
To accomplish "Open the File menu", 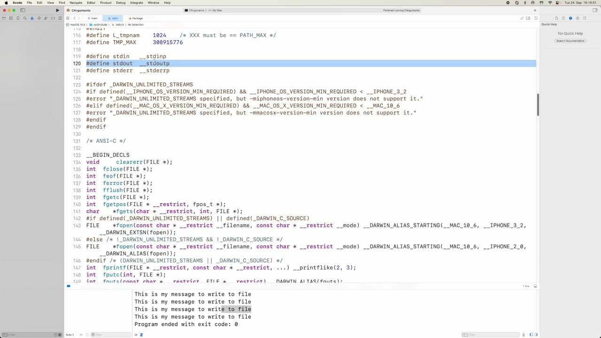I will point(29,3).
